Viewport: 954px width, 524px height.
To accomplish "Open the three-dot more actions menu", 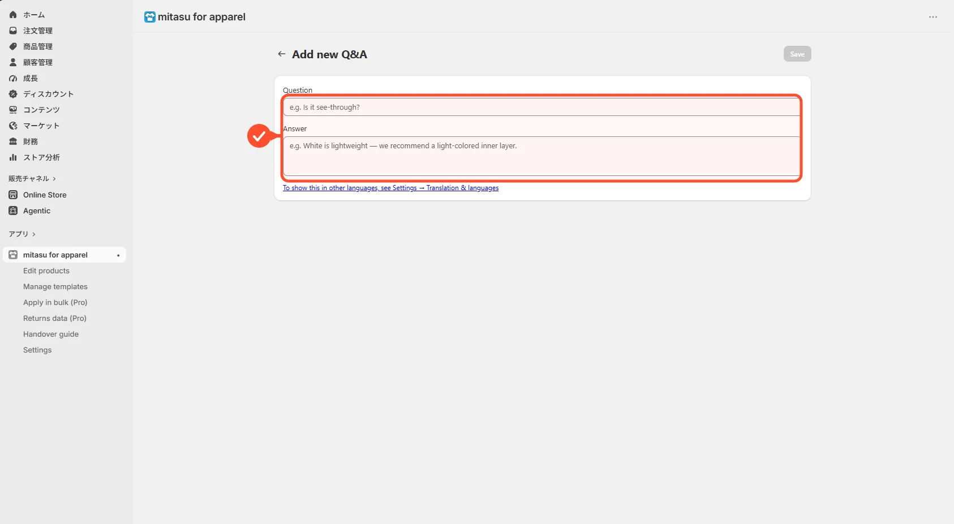I will (x=933, y=17).
